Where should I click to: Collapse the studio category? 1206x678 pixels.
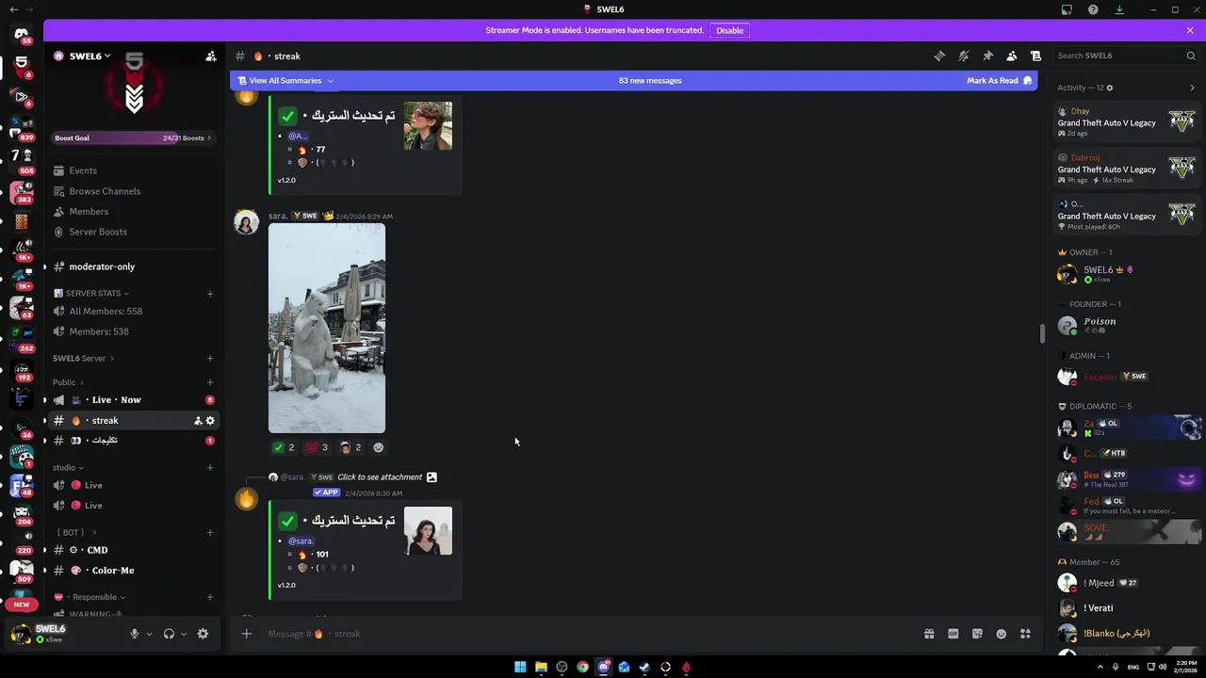tap(68, 468)
